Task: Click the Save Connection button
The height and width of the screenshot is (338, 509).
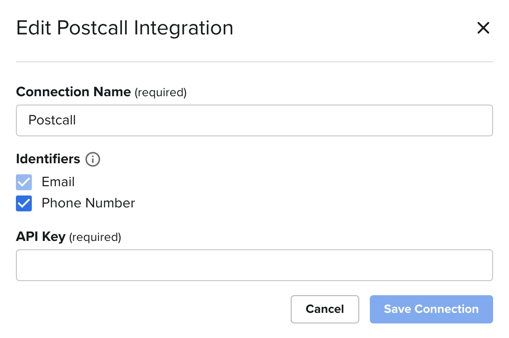Action: (431, 309)
